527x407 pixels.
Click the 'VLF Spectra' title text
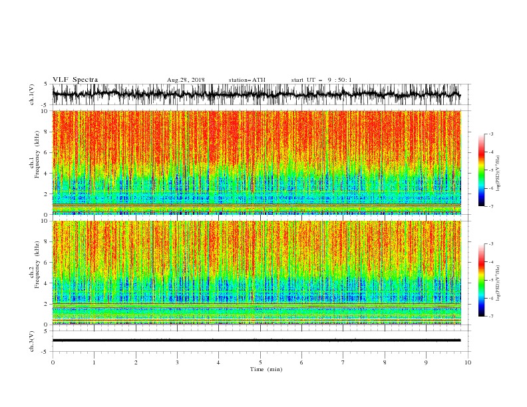[75, 80]
